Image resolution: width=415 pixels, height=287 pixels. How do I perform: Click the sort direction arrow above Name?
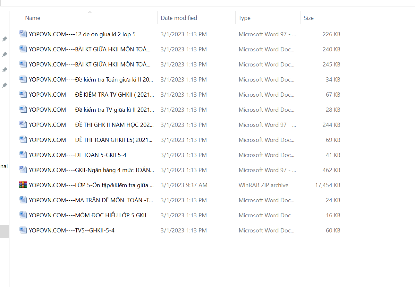tap(90, 13)
